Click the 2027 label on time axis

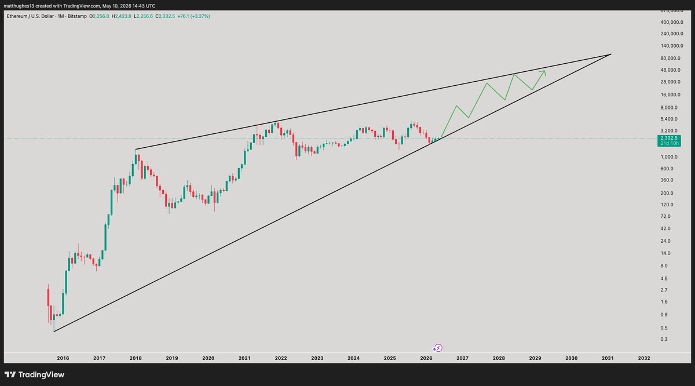click(x=462, y=359)
